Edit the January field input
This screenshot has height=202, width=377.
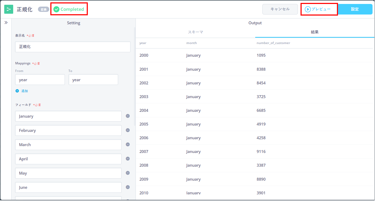[68, 116]
